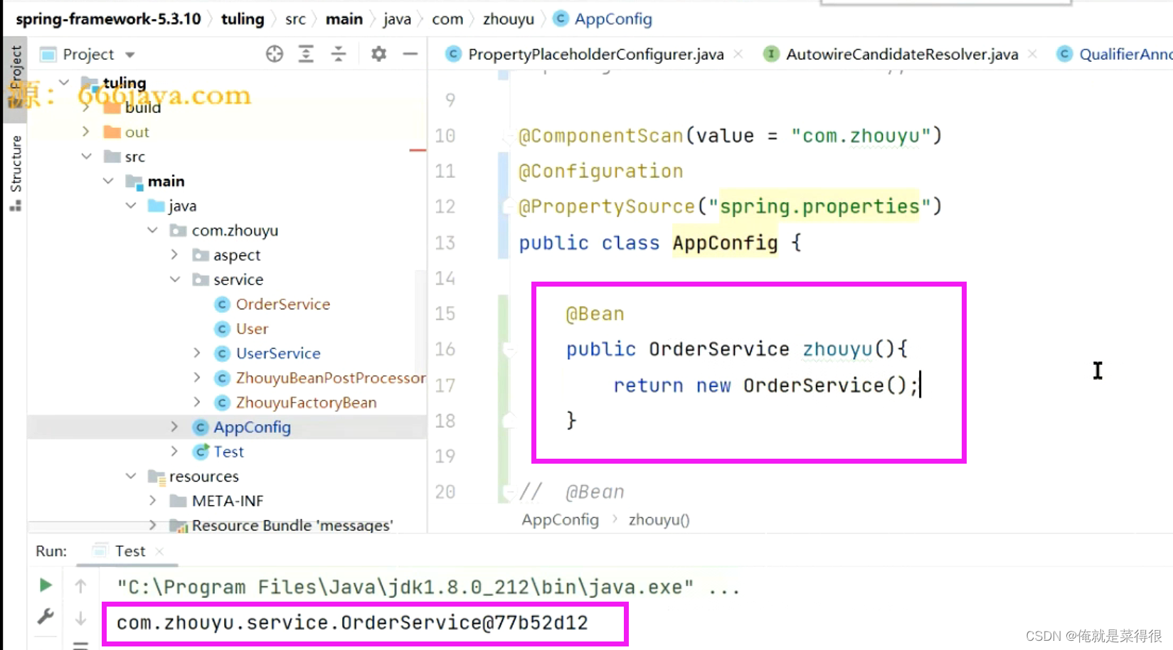The width and height of the screenshot is (1173, 650).
Task: Select Test class in project tree
Action: pos(228,452)
